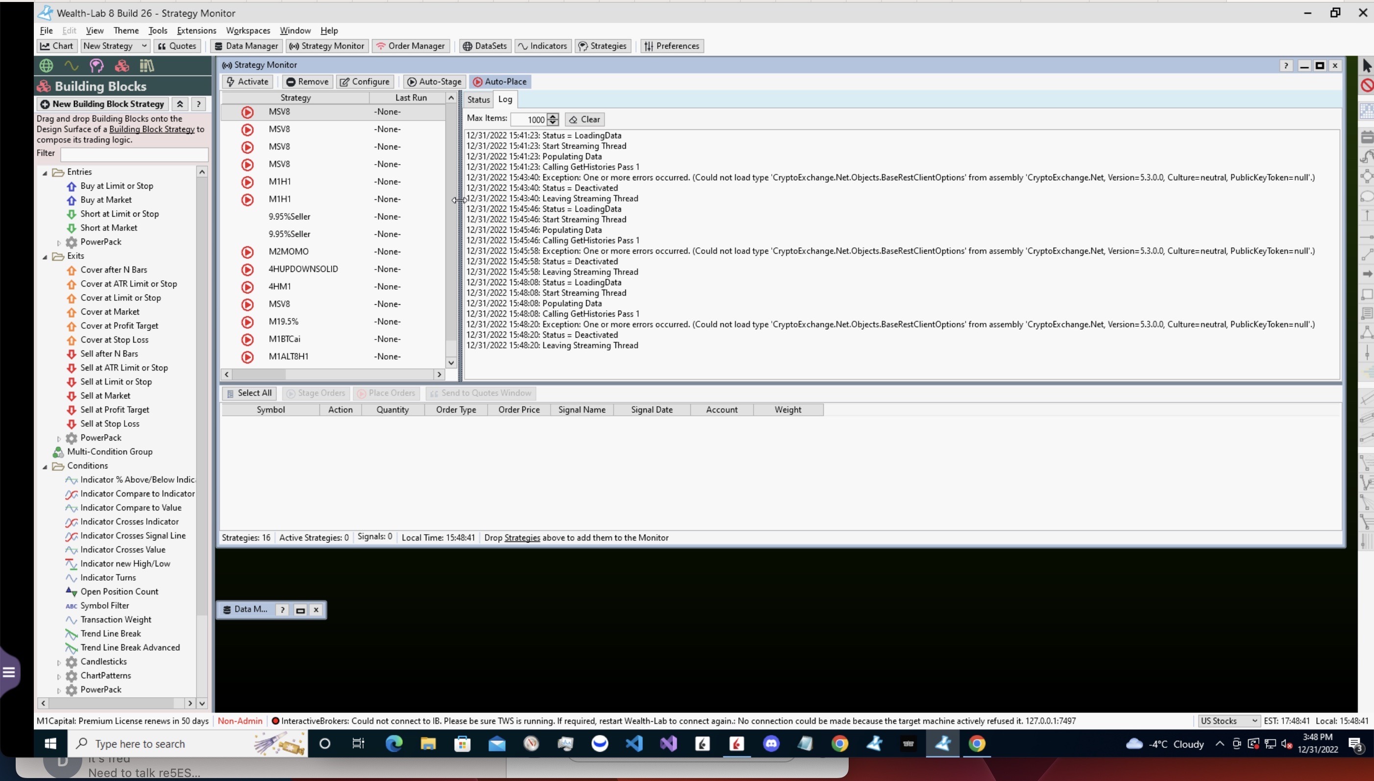Collapse the Entries folder in tree

(45, 173)
